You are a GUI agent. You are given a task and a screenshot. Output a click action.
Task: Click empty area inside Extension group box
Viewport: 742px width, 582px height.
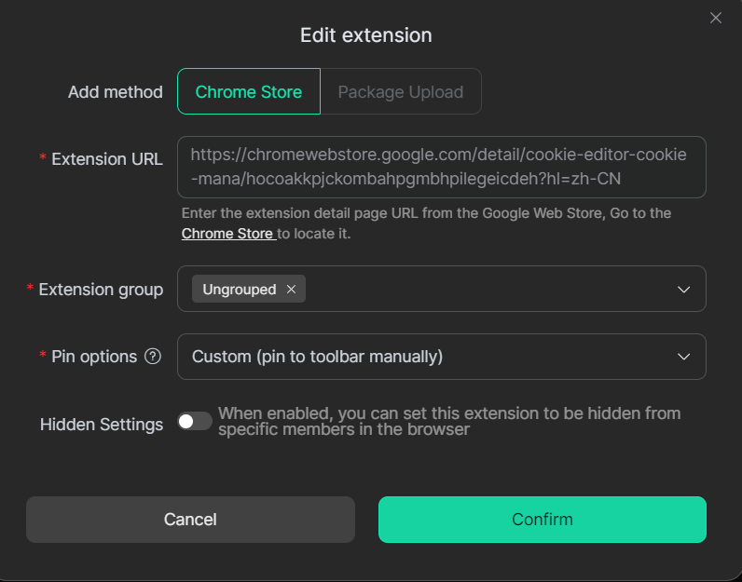pos(485,290)
